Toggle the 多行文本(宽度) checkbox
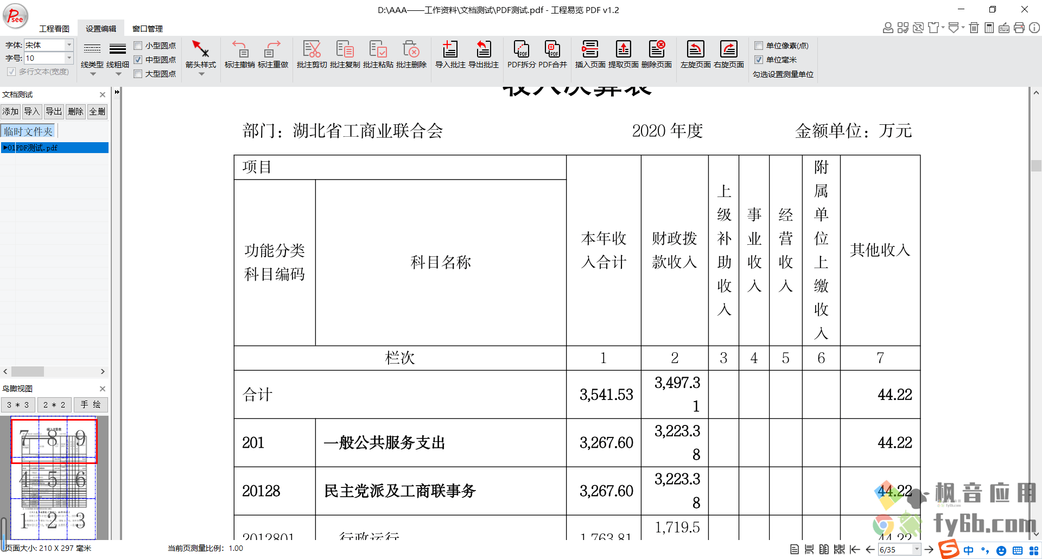Screen dimensions: 1042x559 click(11, 72)
